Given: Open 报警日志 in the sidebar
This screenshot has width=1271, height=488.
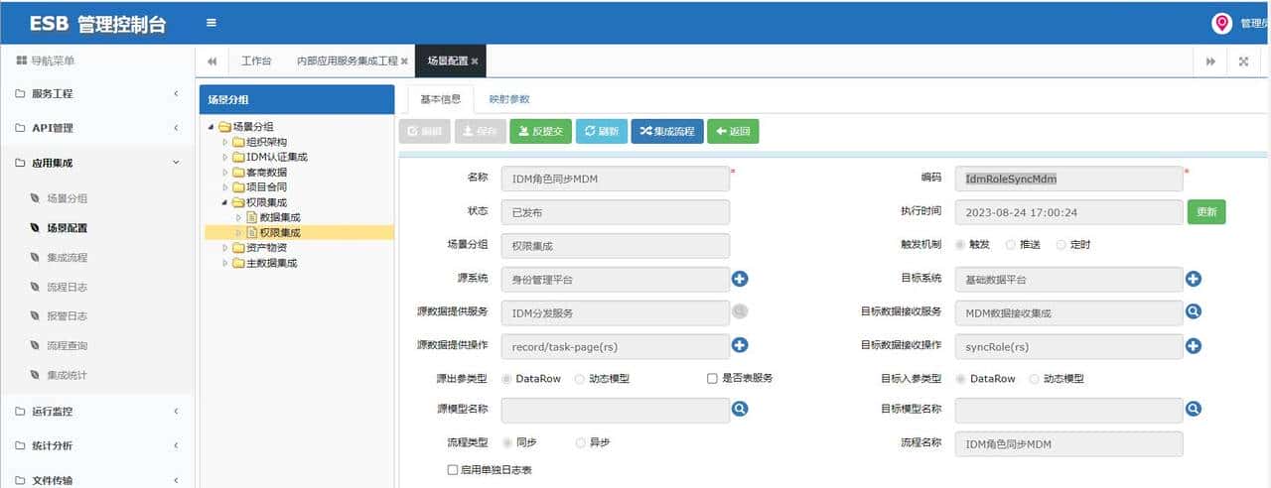Looking at the screenshot, I should (x=67, y=316).
